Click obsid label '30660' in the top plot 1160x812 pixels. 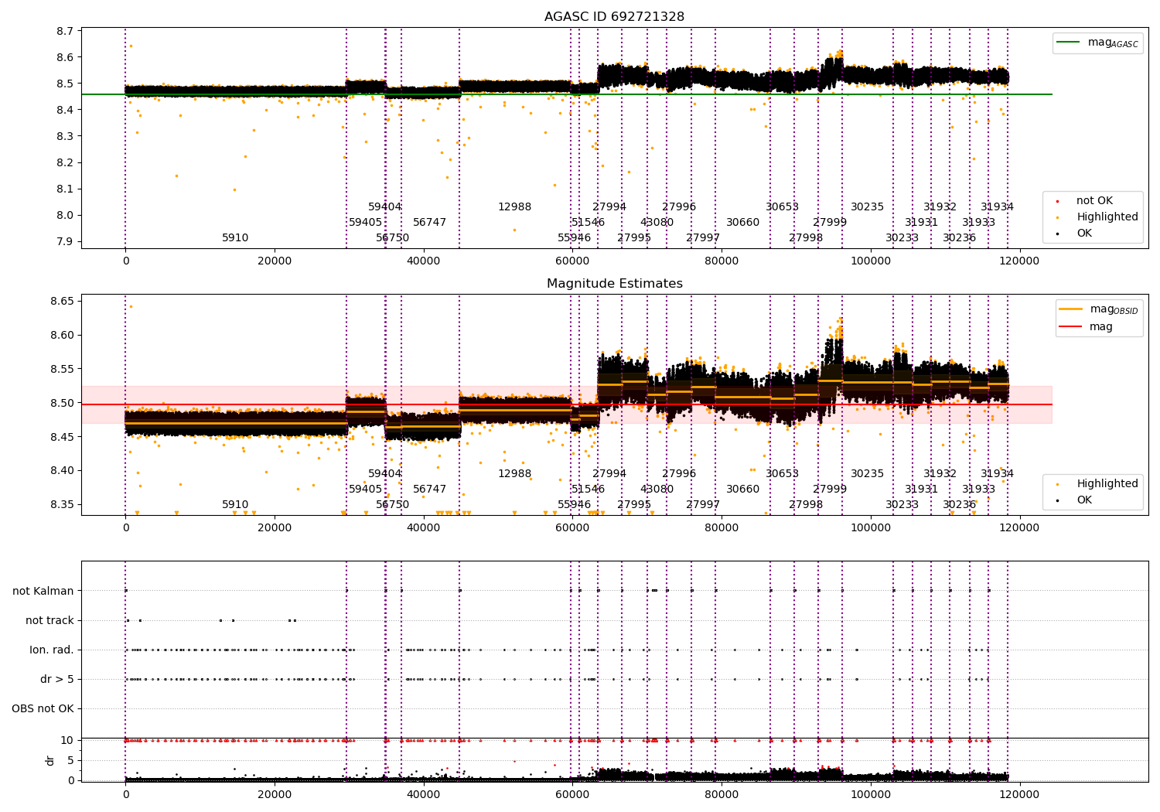pyautogui.click(x=742, y=223)
